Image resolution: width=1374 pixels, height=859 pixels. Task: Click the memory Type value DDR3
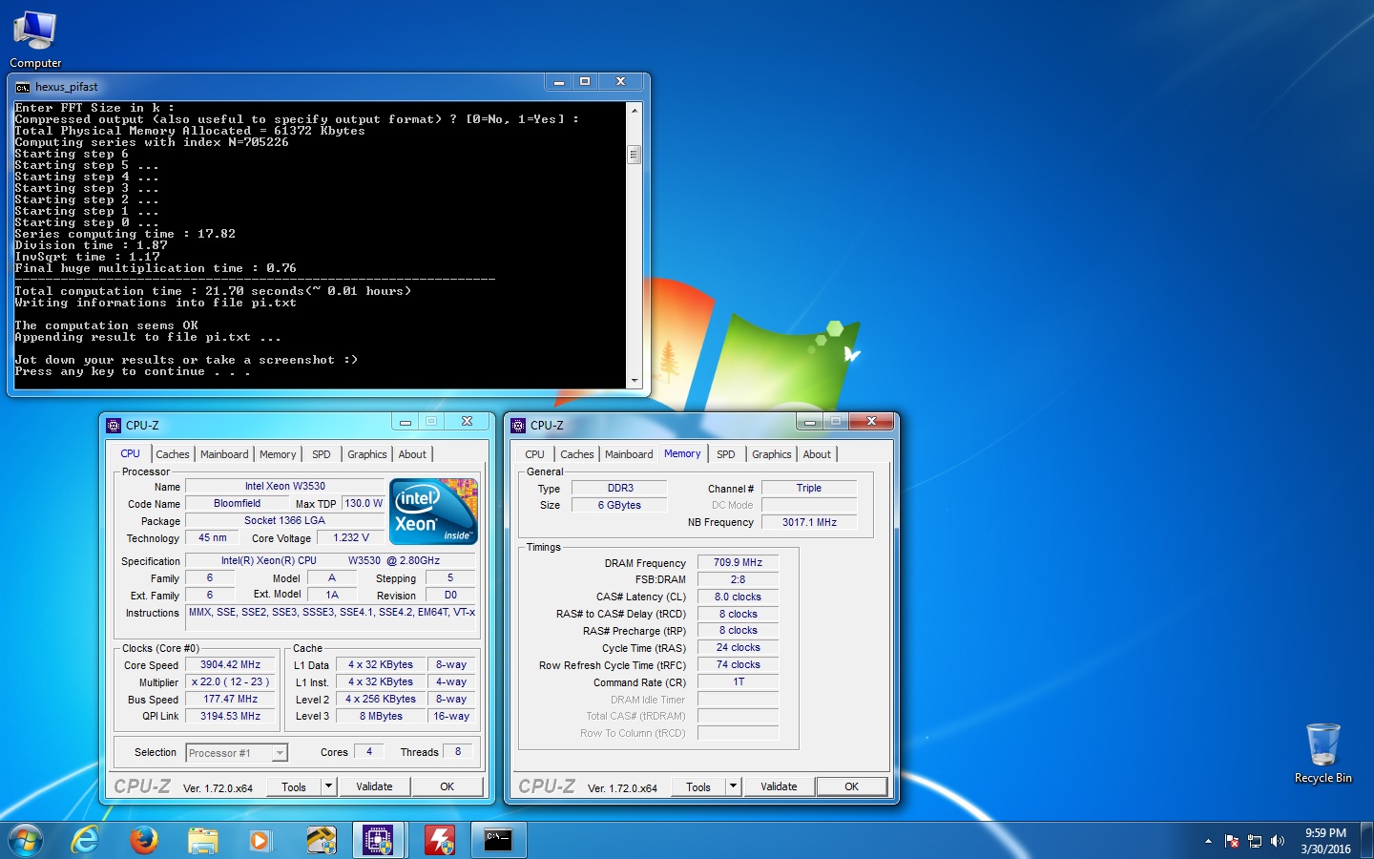click(620, 488)
